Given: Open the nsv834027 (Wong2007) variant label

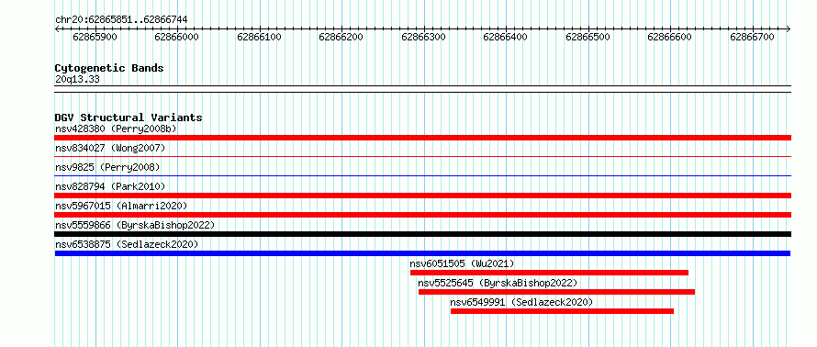Looking at the screenshot, I should (x=110, y=148).
